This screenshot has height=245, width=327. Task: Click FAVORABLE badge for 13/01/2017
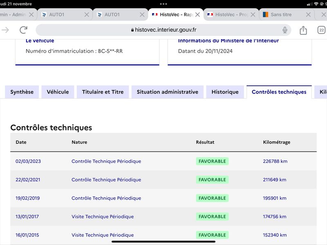212,216
